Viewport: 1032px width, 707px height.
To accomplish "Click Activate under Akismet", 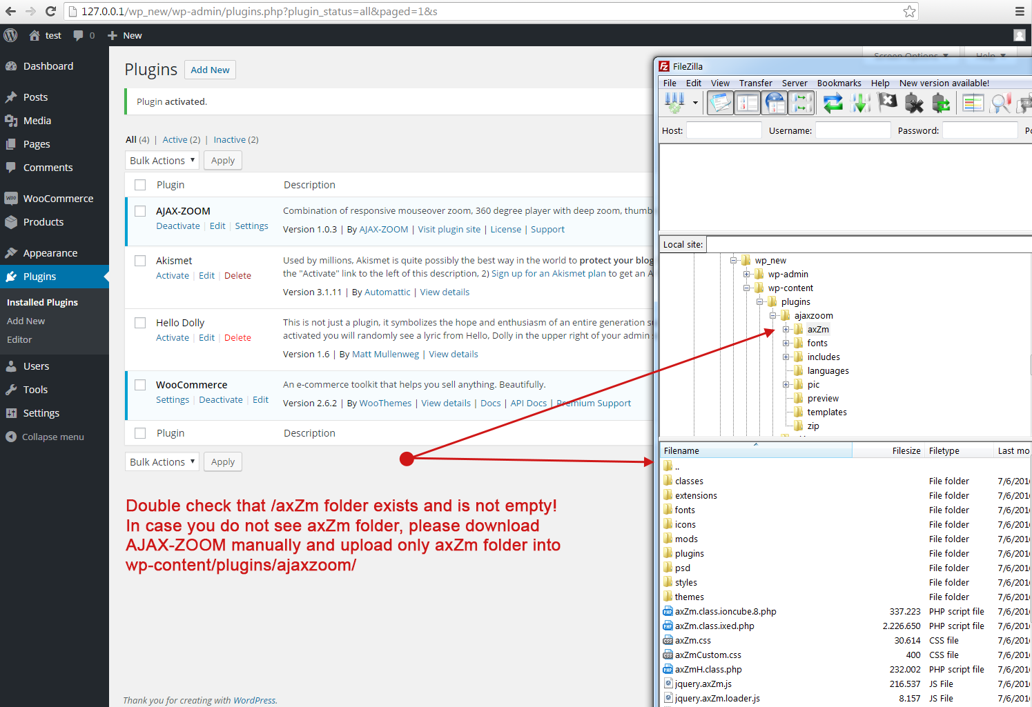I will tap(173, 276).
